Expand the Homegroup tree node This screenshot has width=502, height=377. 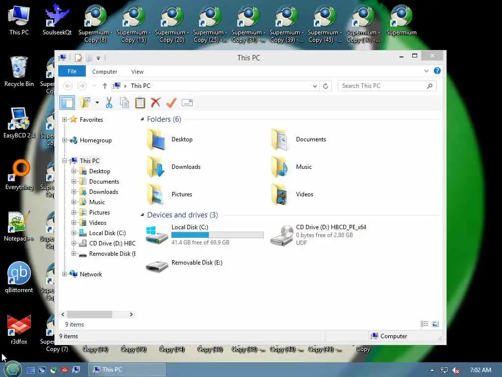coord(64,140)
